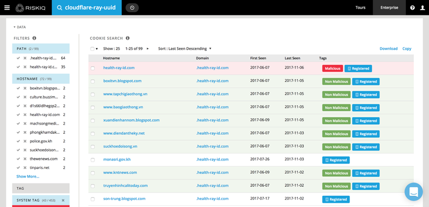Select the son-trung.blogspot.com row checkbox
This screenshot has width=429, height=207.
[93, 199]
